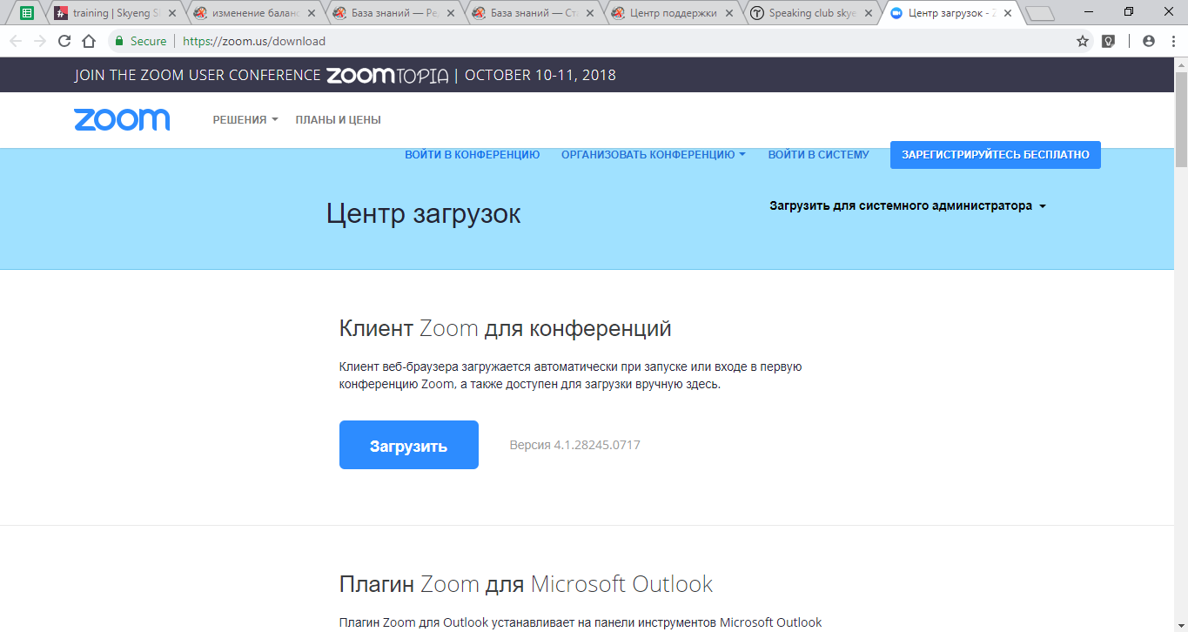The image size is (1188, 632).
Task: Click the Версия 4.1.28245.0717 text
Action: click(x=574, y=445)
